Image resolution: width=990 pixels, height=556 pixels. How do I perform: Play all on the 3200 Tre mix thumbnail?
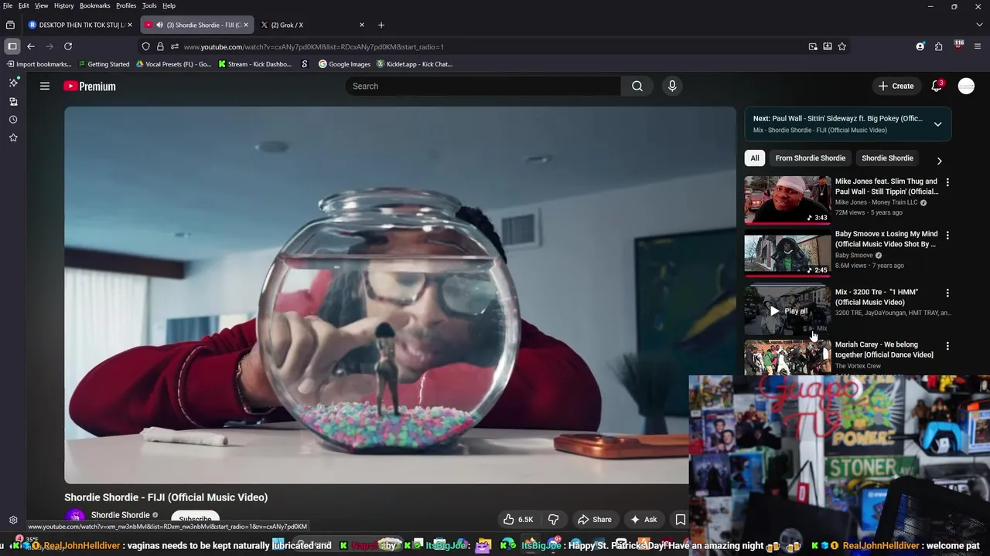[x=787, y=311]
